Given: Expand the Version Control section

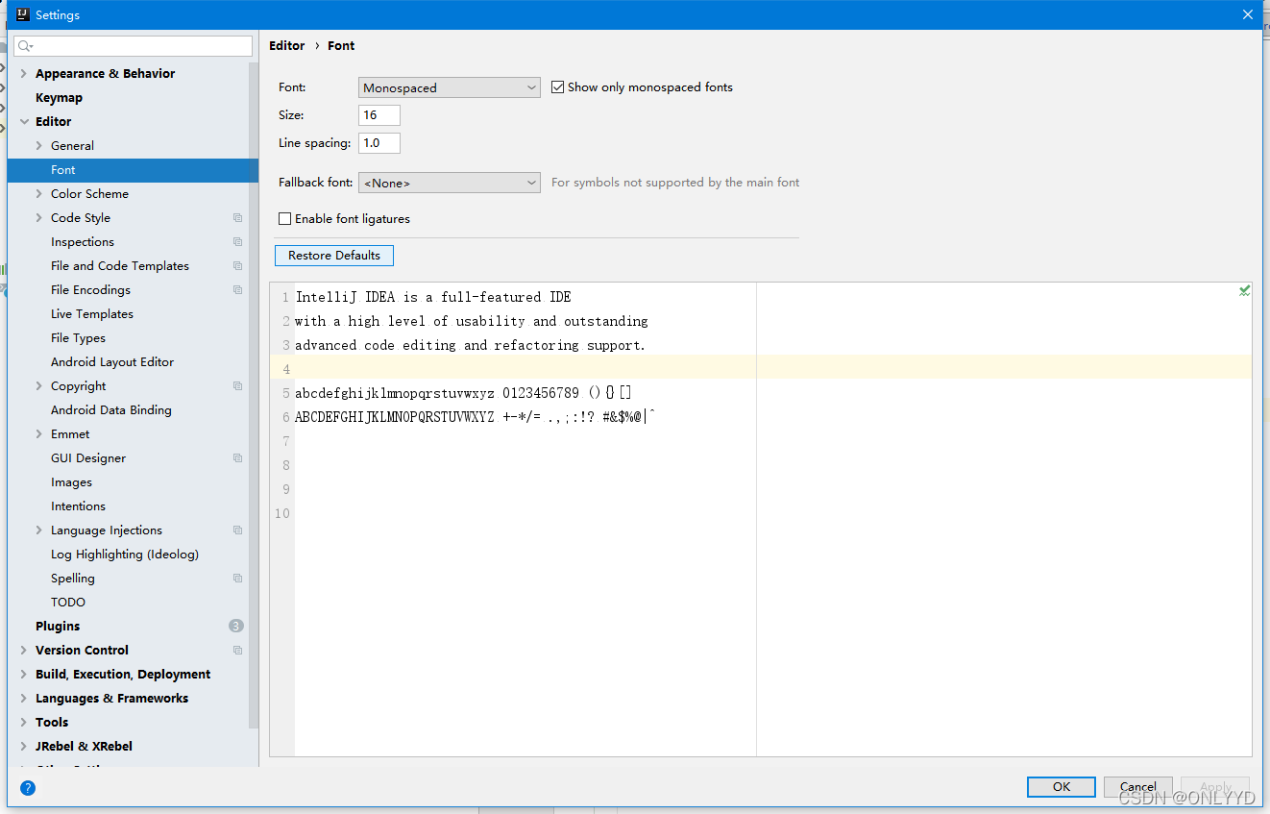Looking at the screenshot, I should coord(24,651).
